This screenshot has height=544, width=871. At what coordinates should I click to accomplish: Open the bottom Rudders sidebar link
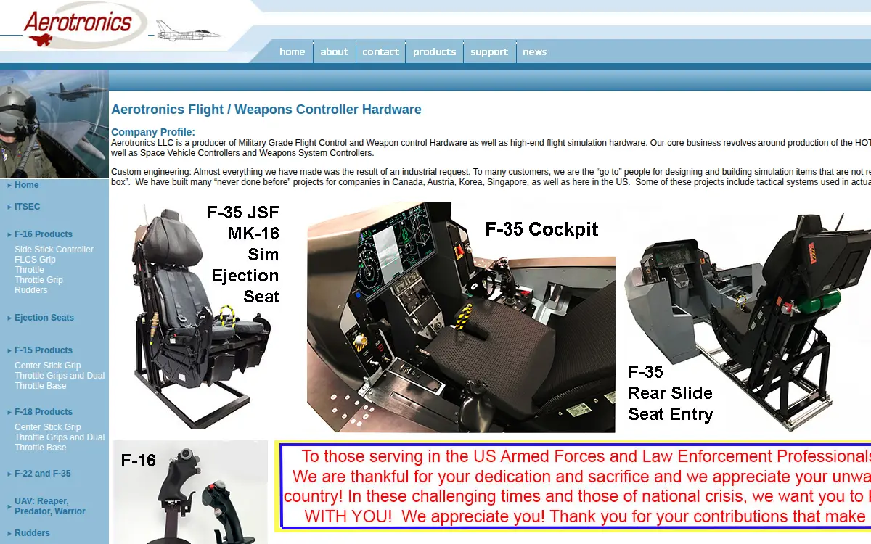coord(32,533)
